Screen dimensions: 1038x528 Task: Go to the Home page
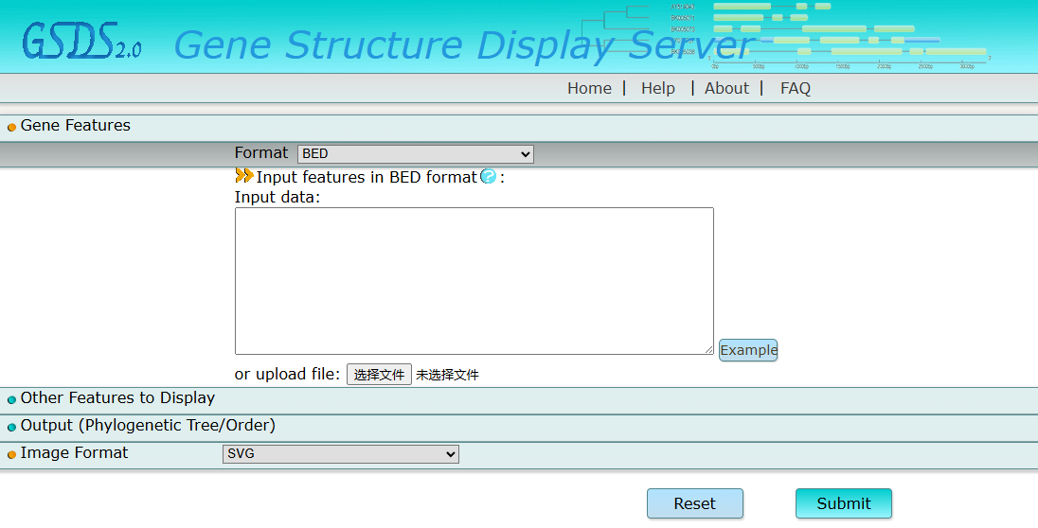(589, 88)
